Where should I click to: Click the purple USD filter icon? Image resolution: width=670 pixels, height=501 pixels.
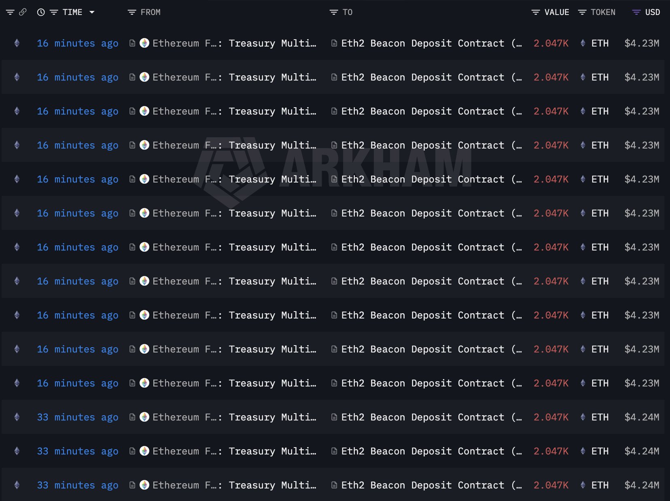(636, 13)
